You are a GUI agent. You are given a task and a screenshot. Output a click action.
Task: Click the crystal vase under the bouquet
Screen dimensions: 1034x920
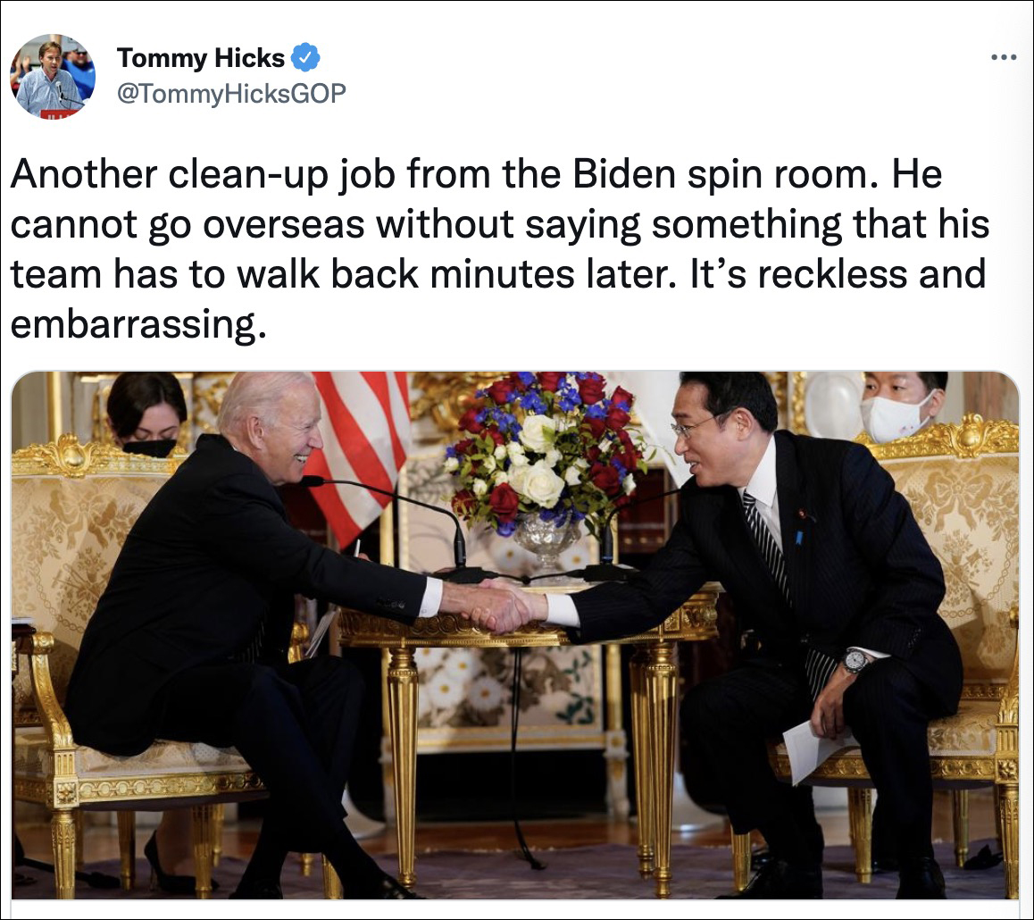point(546,540)
